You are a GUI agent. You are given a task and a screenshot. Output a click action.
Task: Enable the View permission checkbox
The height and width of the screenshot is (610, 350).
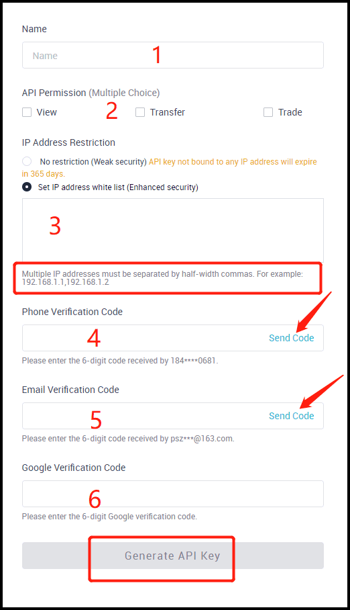pos(27,112)
